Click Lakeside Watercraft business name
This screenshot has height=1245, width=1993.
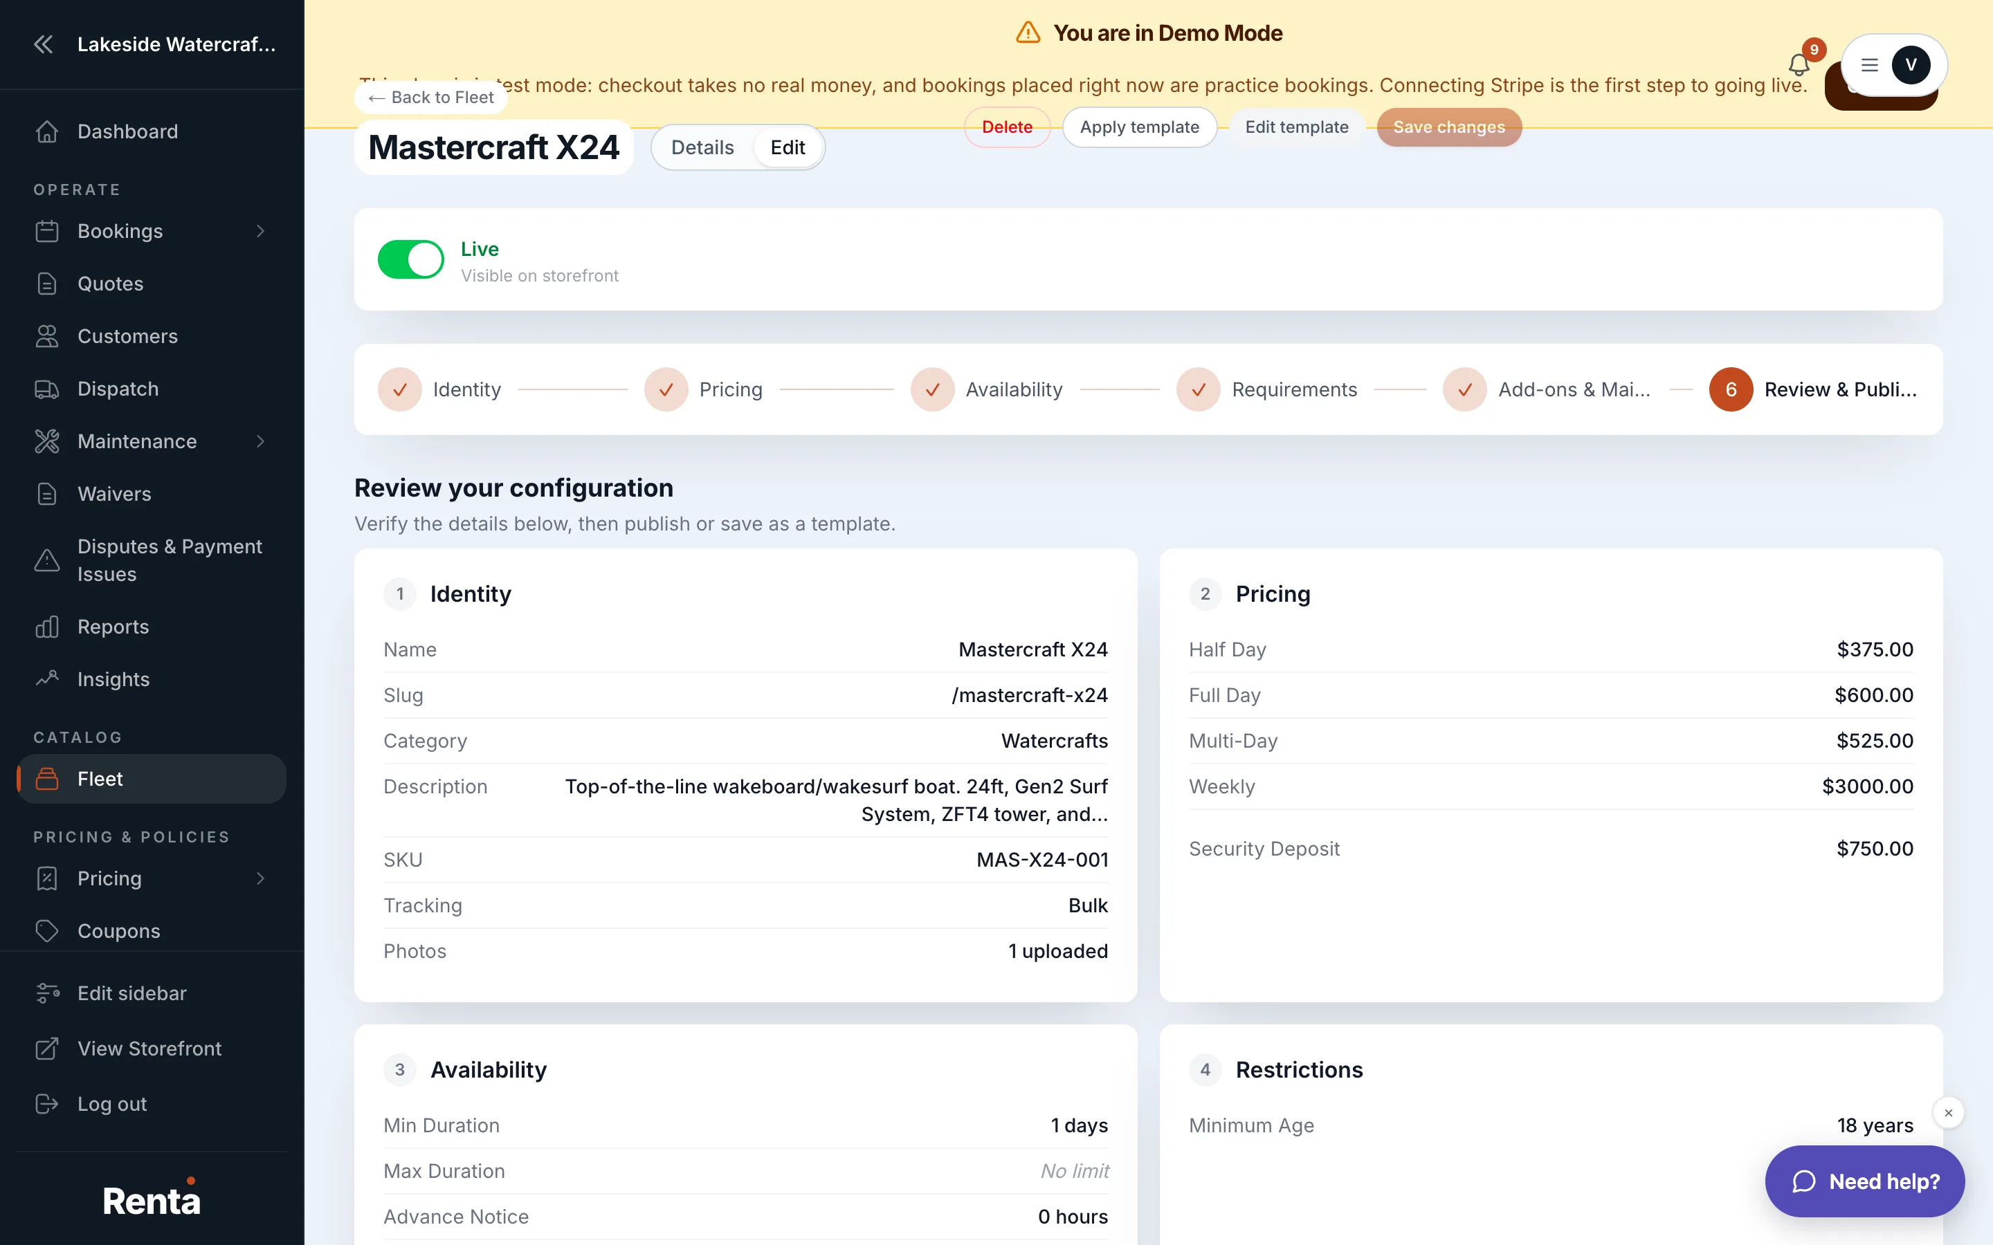(x=176, y=44)
